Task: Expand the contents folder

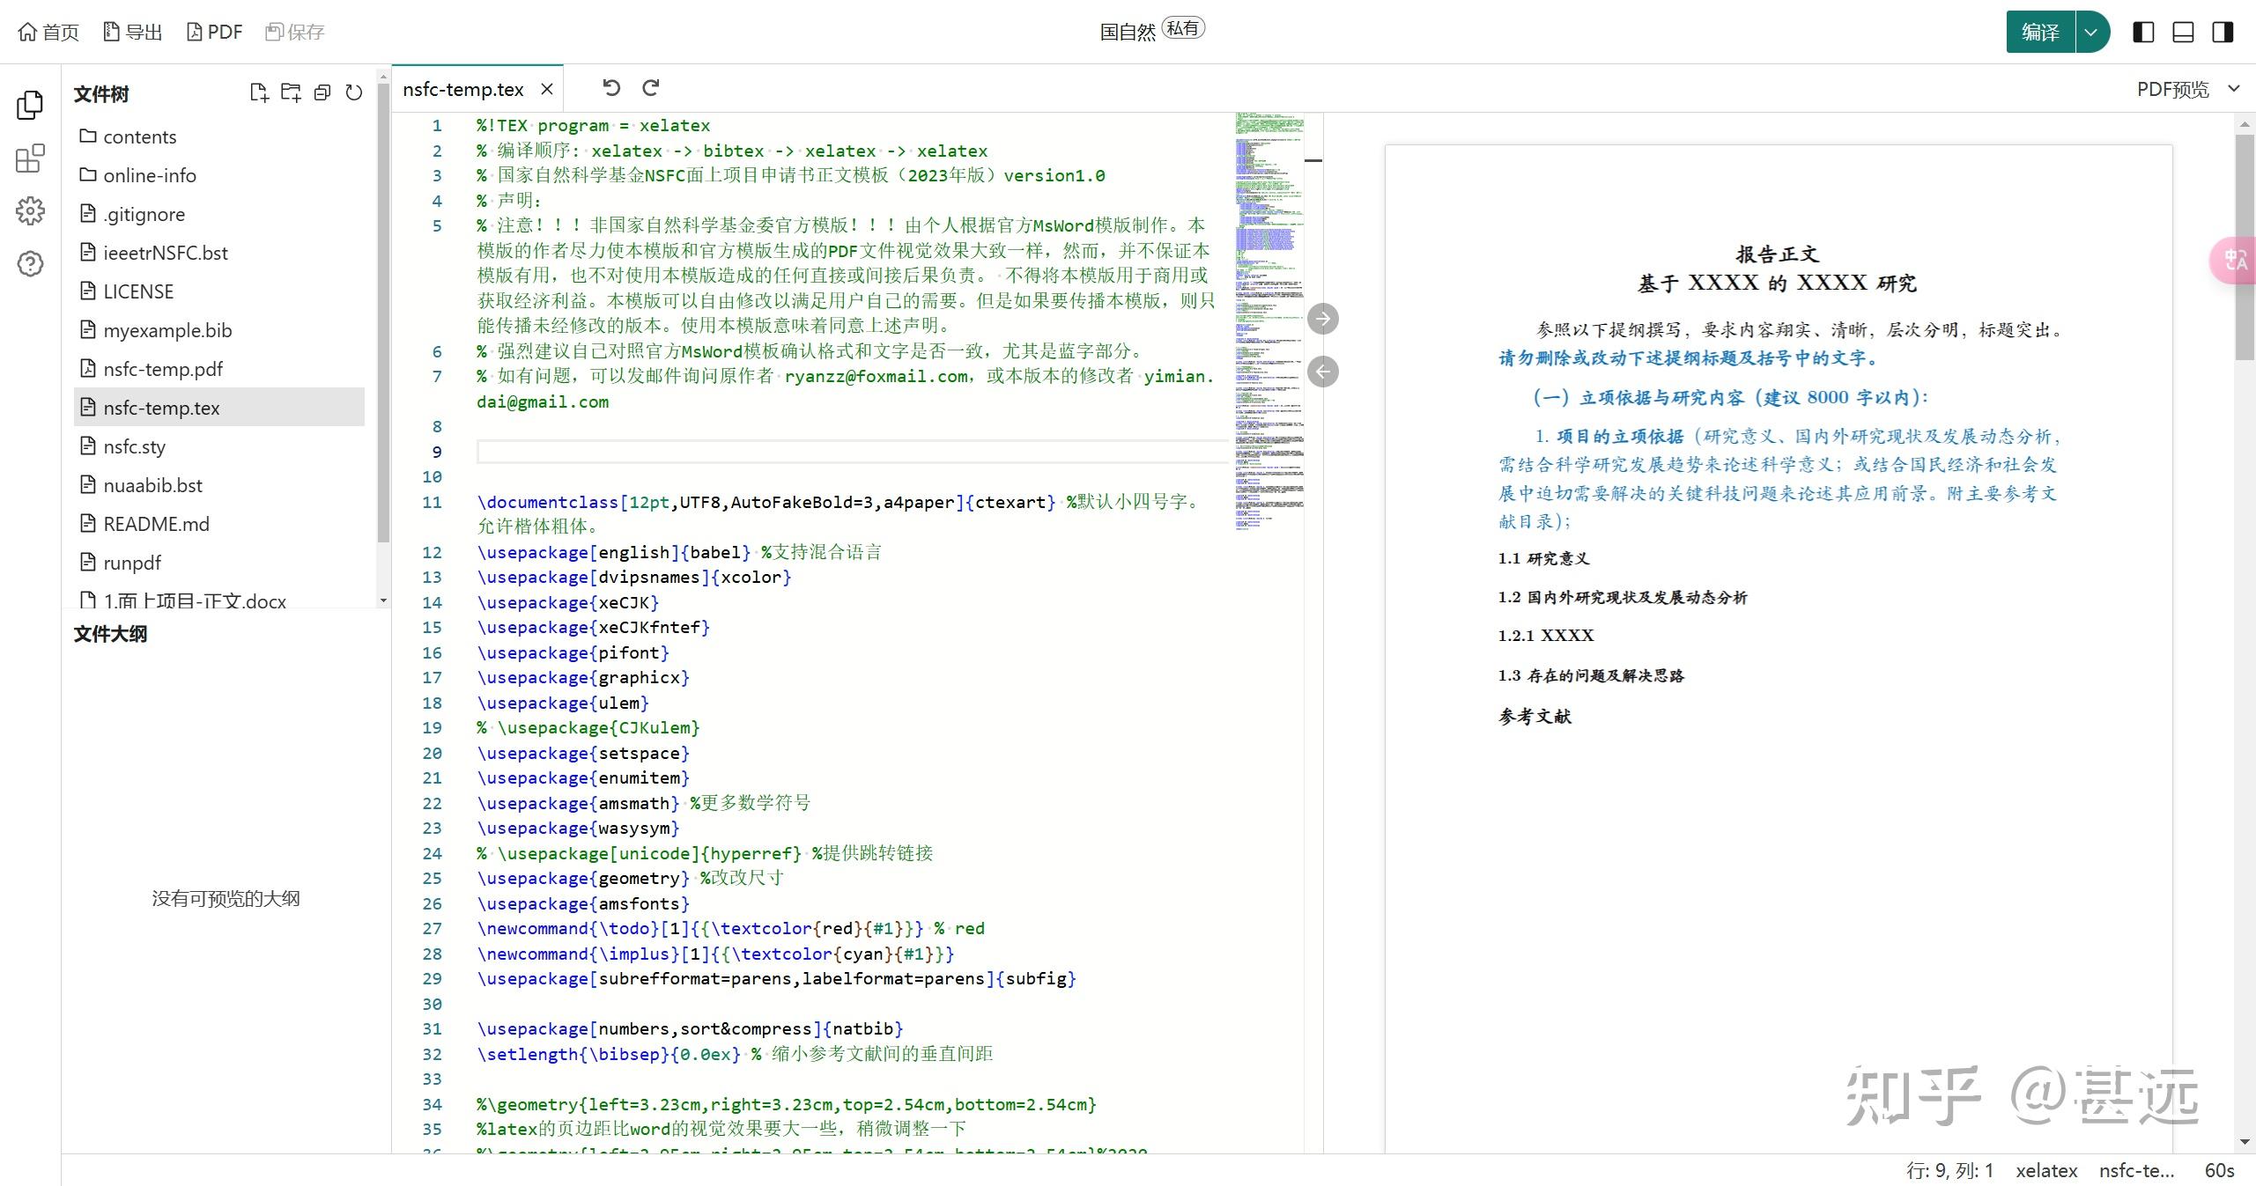Action: 139,136
